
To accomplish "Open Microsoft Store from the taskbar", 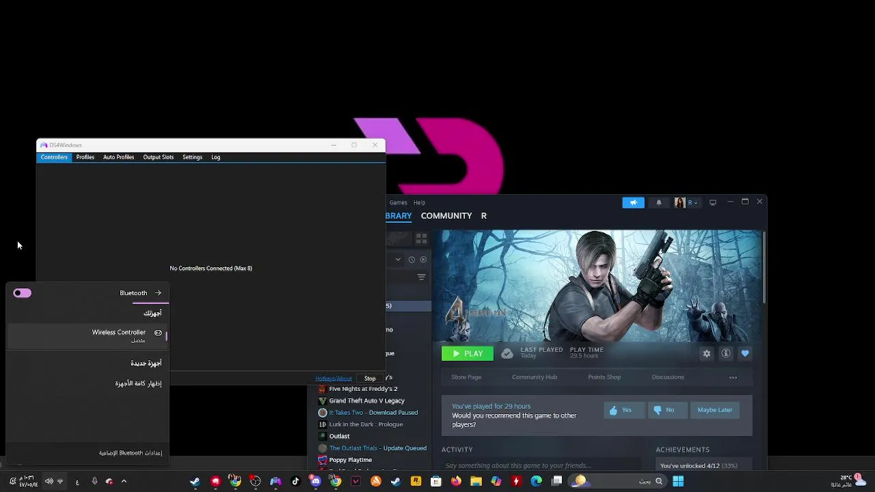I will click(436, 481).
